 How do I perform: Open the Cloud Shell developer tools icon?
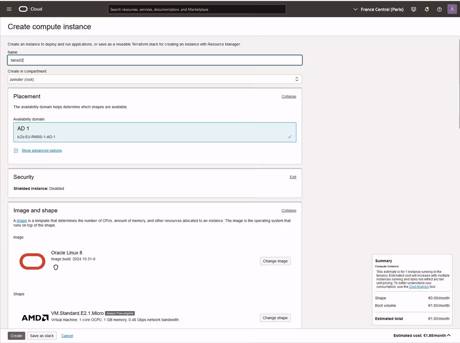coord(414,9)
